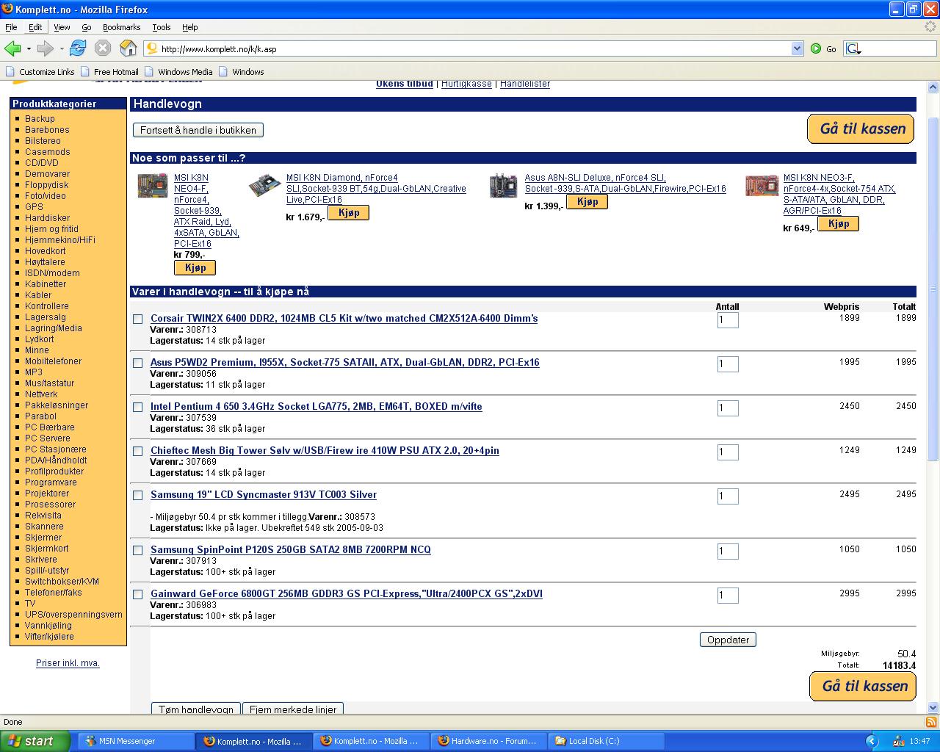Check the Chieftec Mesh Big Tower row checkbox
Viewport: 940px width, 752px height.
click(137, 451)
